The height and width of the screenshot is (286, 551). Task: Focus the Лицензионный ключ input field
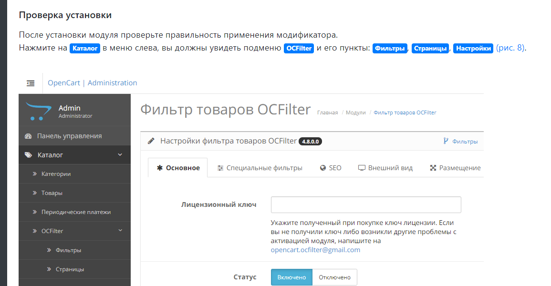click(366, 204)
